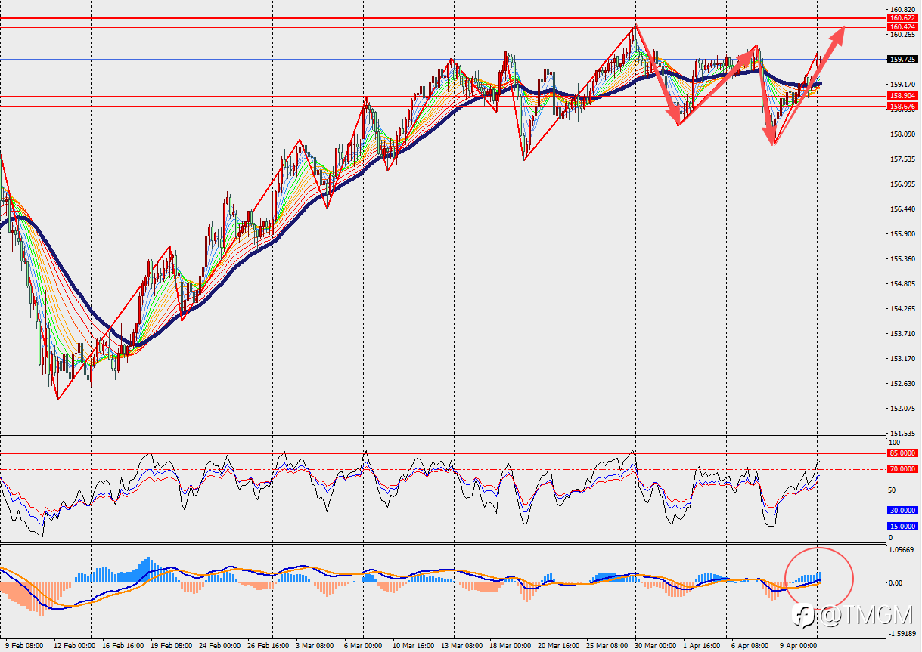Click the 12 Feb 00:00 time label
Image resolution: width=922 pixels, height=652 pixels.
pyautogui.click(x=74, y=647)
